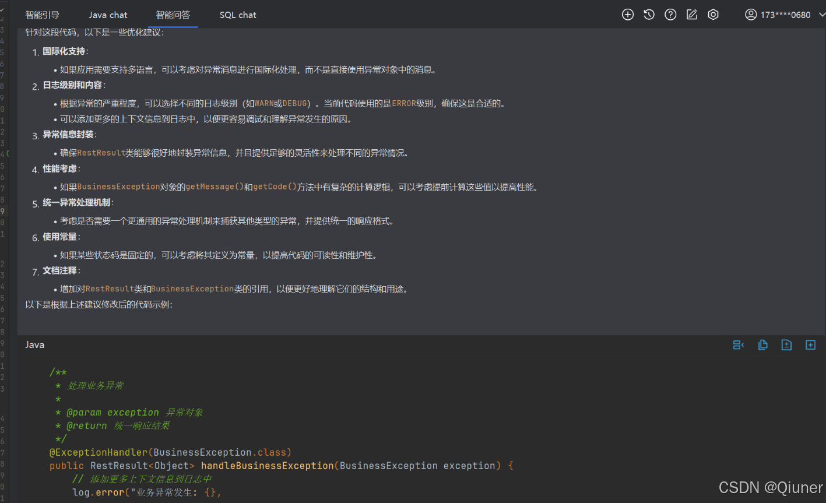Open the chat history icon
The width and height of the screenshot is (826, 503).
649,15
